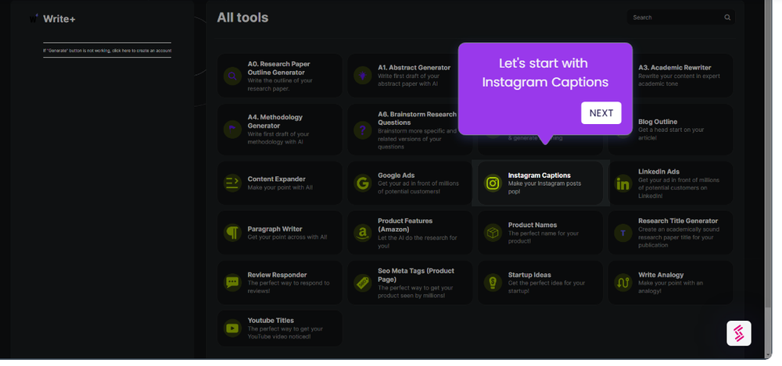Click the LinkedIn Ads title
The width and height of the screenshot is (782, 366).
658,172
